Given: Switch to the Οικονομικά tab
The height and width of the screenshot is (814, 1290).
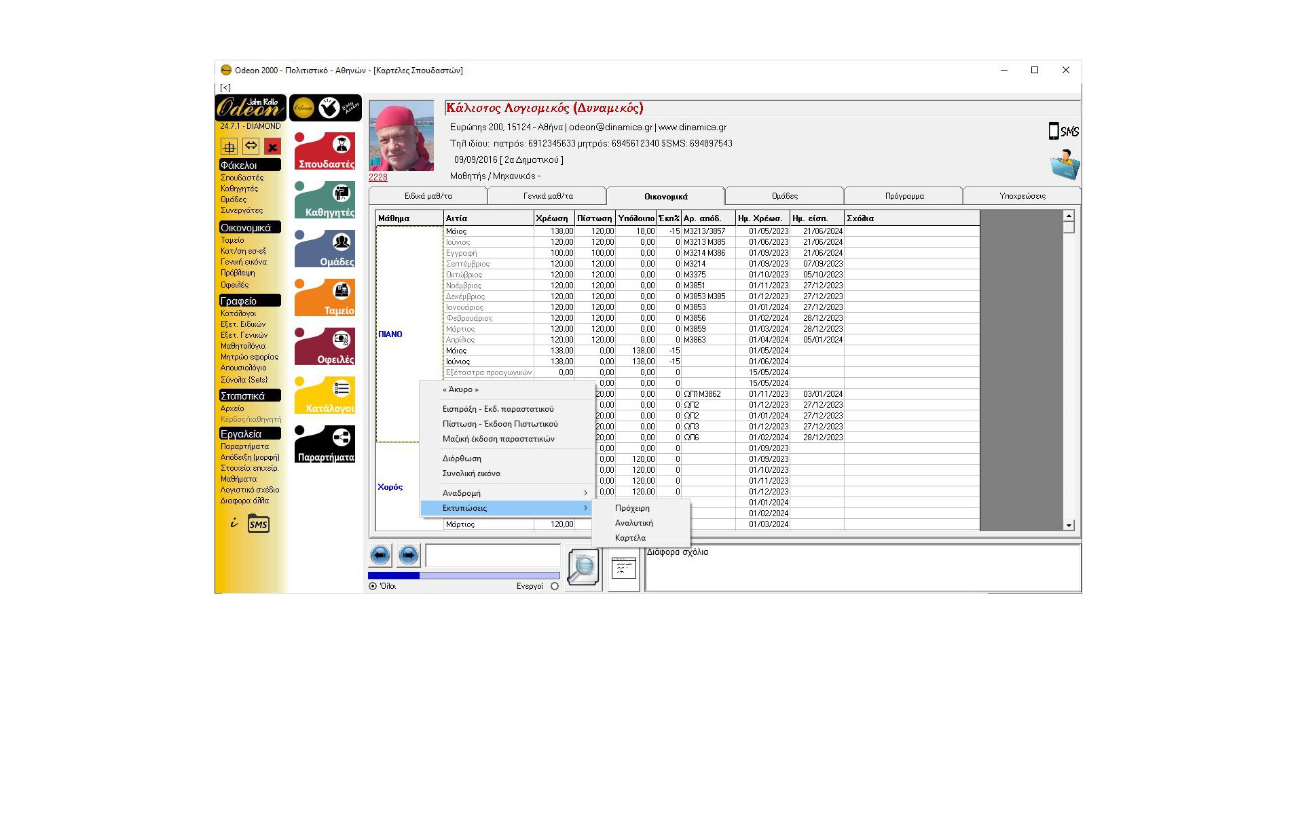Looking at the screenshot, I should 666,196.
